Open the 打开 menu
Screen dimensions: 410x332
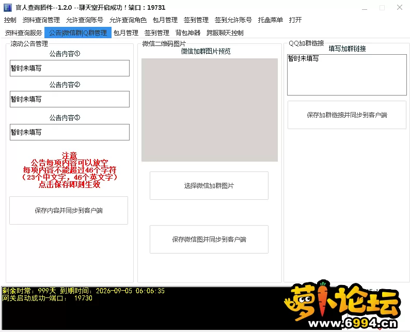tap(295, 20)
